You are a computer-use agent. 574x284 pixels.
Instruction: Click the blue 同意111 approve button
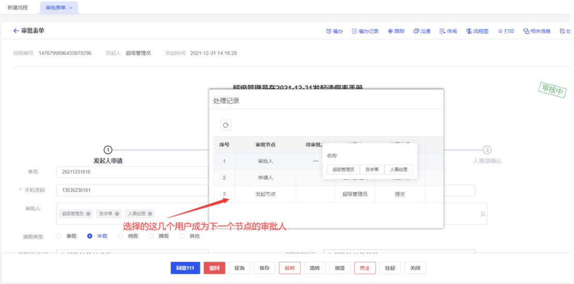185,268
